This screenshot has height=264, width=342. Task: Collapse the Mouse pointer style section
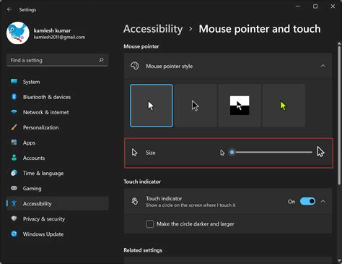(323, 66)
